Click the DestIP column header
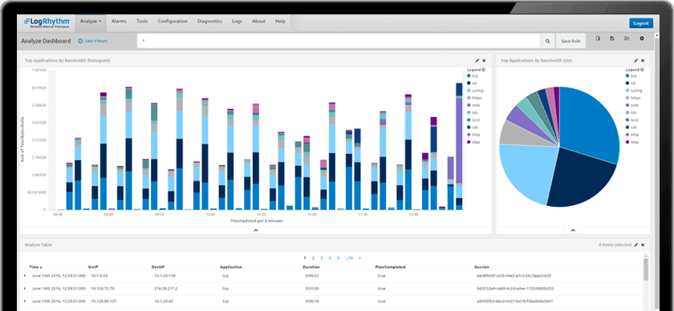The width and height of the screenshot is (674, 311). [157, 267]
